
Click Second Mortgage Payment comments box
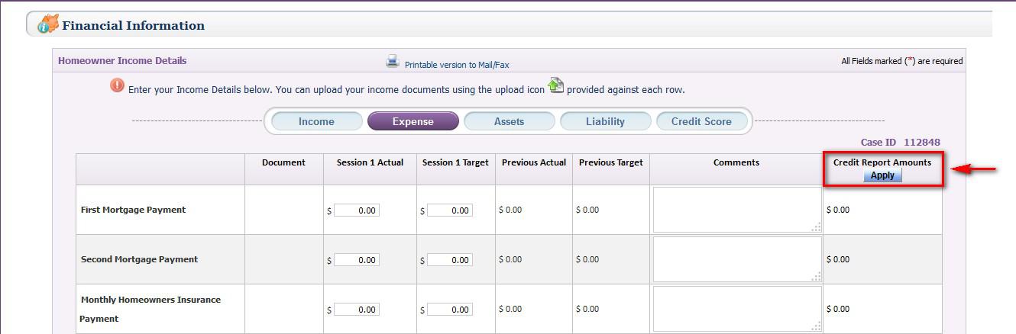(736, 259)
